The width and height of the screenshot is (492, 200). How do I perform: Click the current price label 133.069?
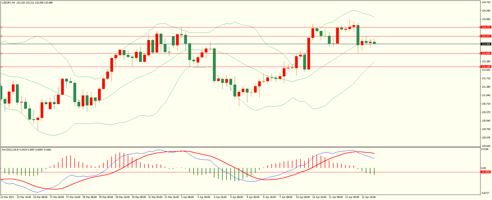point(486,44)
